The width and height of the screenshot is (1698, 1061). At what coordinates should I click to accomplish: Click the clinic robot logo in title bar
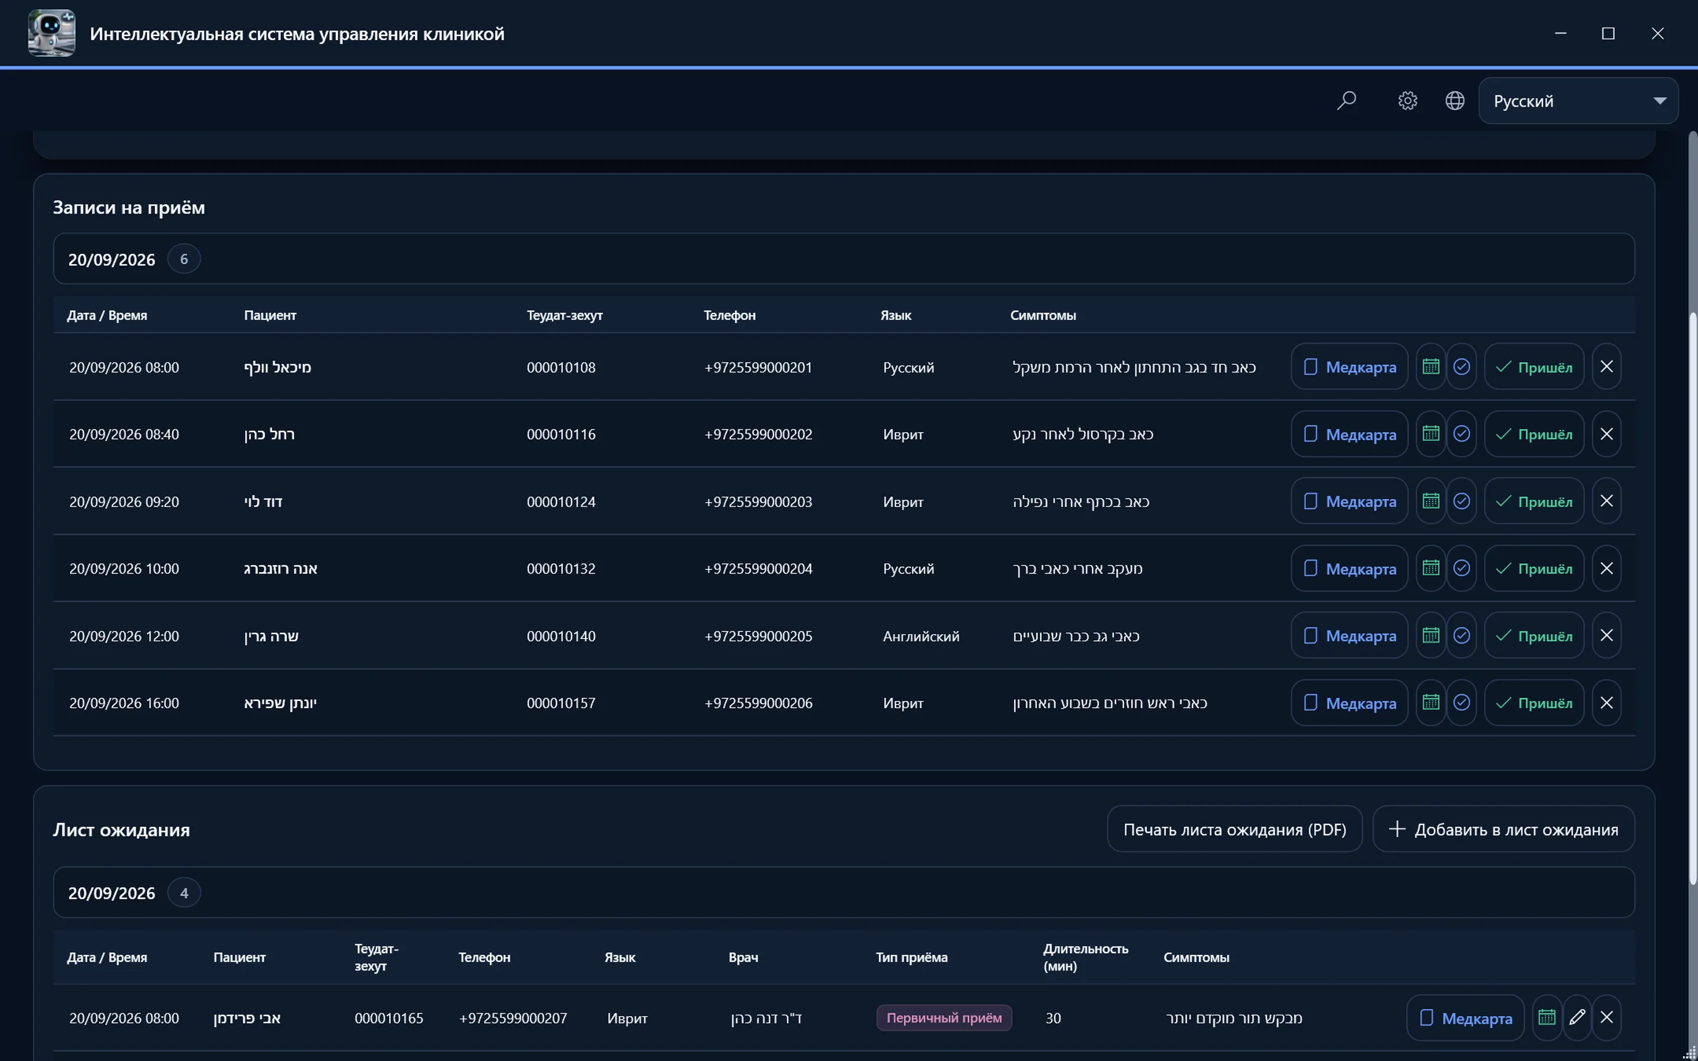click(51, 33)
